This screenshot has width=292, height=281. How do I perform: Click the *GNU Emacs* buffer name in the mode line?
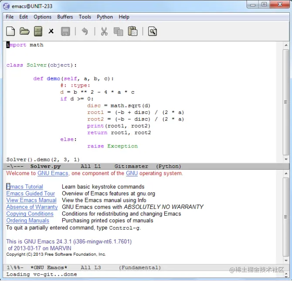(x=49, y=267)
